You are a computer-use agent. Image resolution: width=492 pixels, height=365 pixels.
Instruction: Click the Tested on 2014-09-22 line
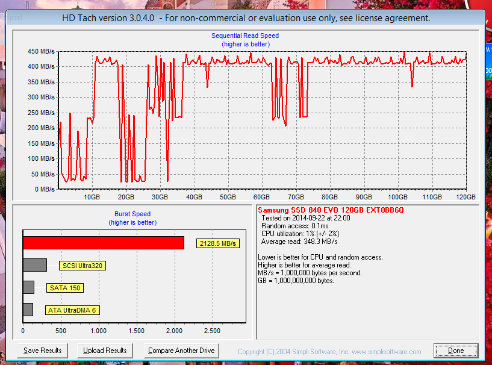(305, 218)
